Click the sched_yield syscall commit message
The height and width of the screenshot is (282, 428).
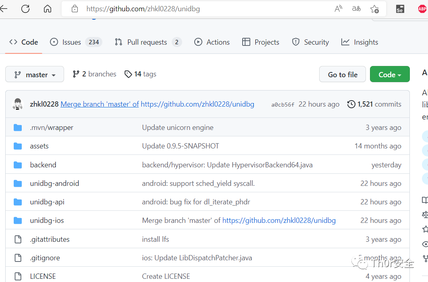point(198,183)
